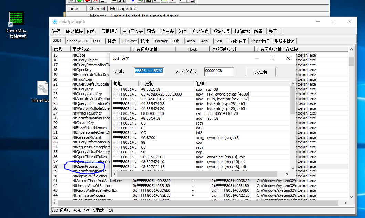
Task: Open the inlineHoo file on the desktop
Action: (x=42, y=87)
